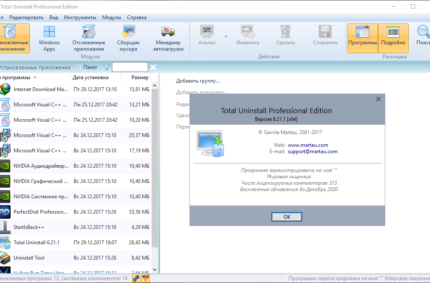The height and width of the screenshot is (283, 430).
Task: Confirm About dialog with OK
Action: coord(287,217)
